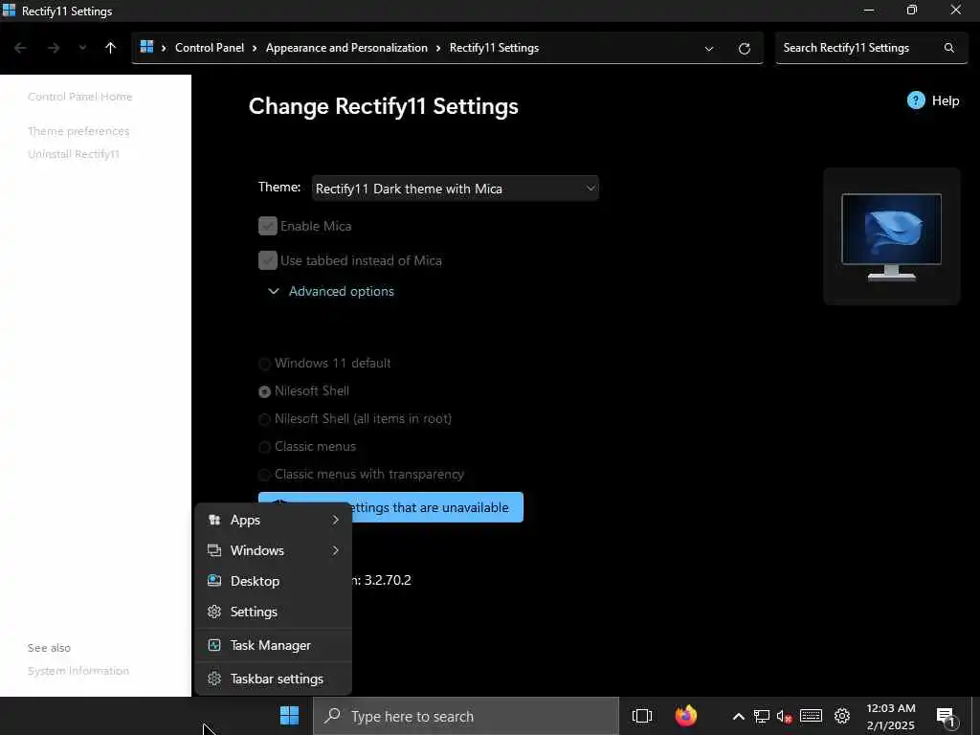The width and height of the screenshot is (980, 735).
Task: Expand address bar history dropdown
Action: [709, 49]
